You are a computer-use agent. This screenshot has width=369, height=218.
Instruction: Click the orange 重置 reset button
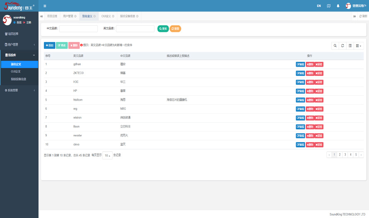(x=175, y=28)
